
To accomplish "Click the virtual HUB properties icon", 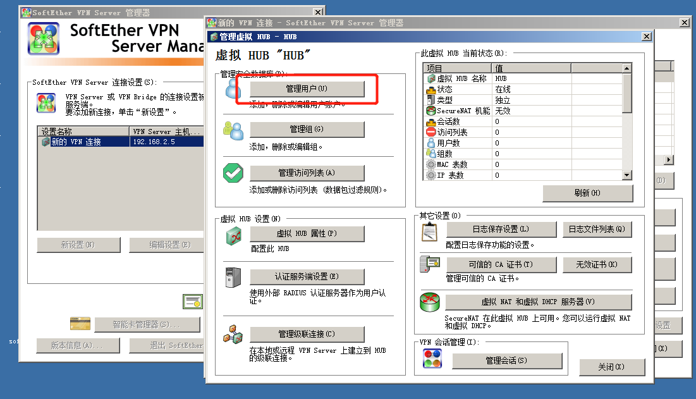I will pyautogui.click(x=233, y=235).
